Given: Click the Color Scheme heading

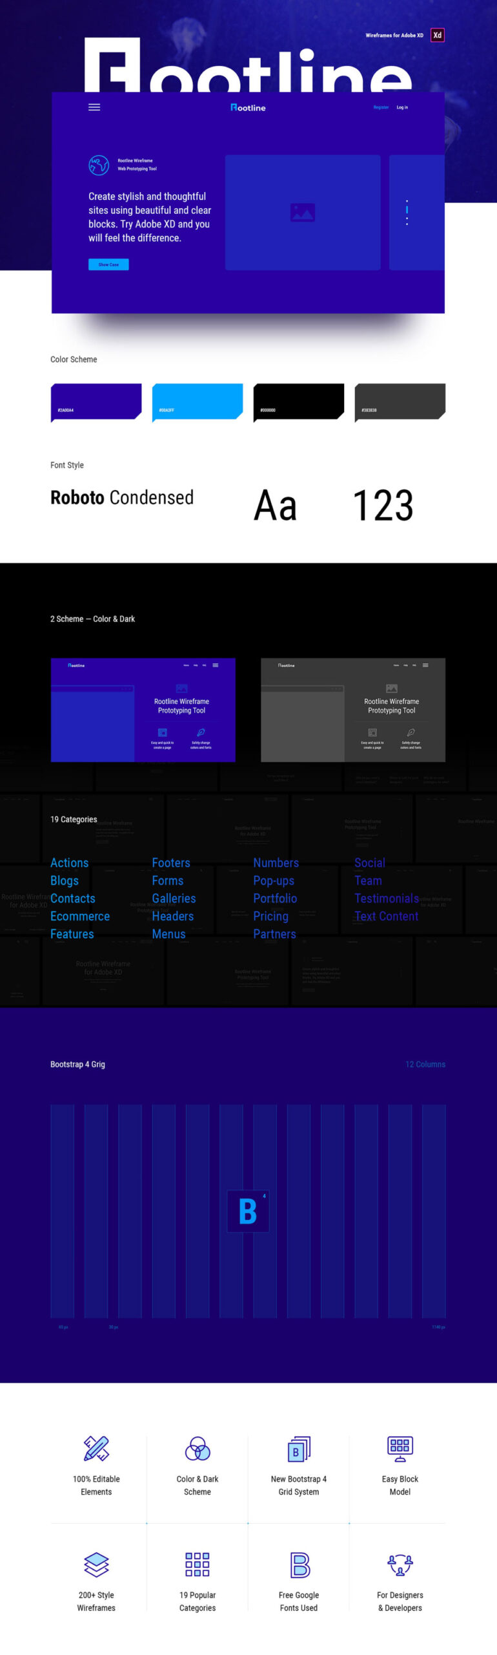Looking at the screenshot, I should (x=74, y=359).
